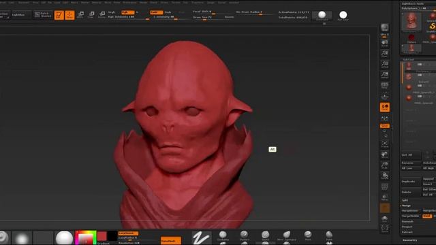436x245 pixels.
Task: Open the Stroke menu
Action: pyautogui.click(x=164, y=3)
